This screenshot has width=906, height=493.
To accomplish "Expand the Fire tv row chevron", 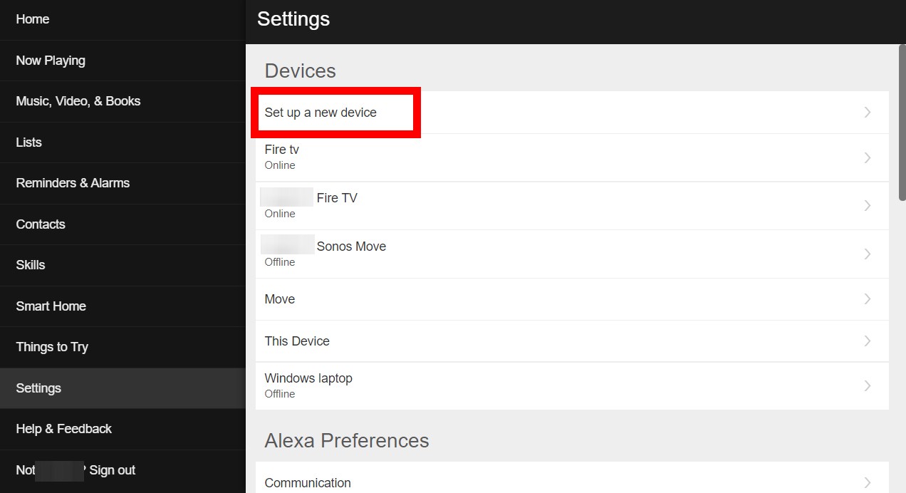I will (867, 157).
